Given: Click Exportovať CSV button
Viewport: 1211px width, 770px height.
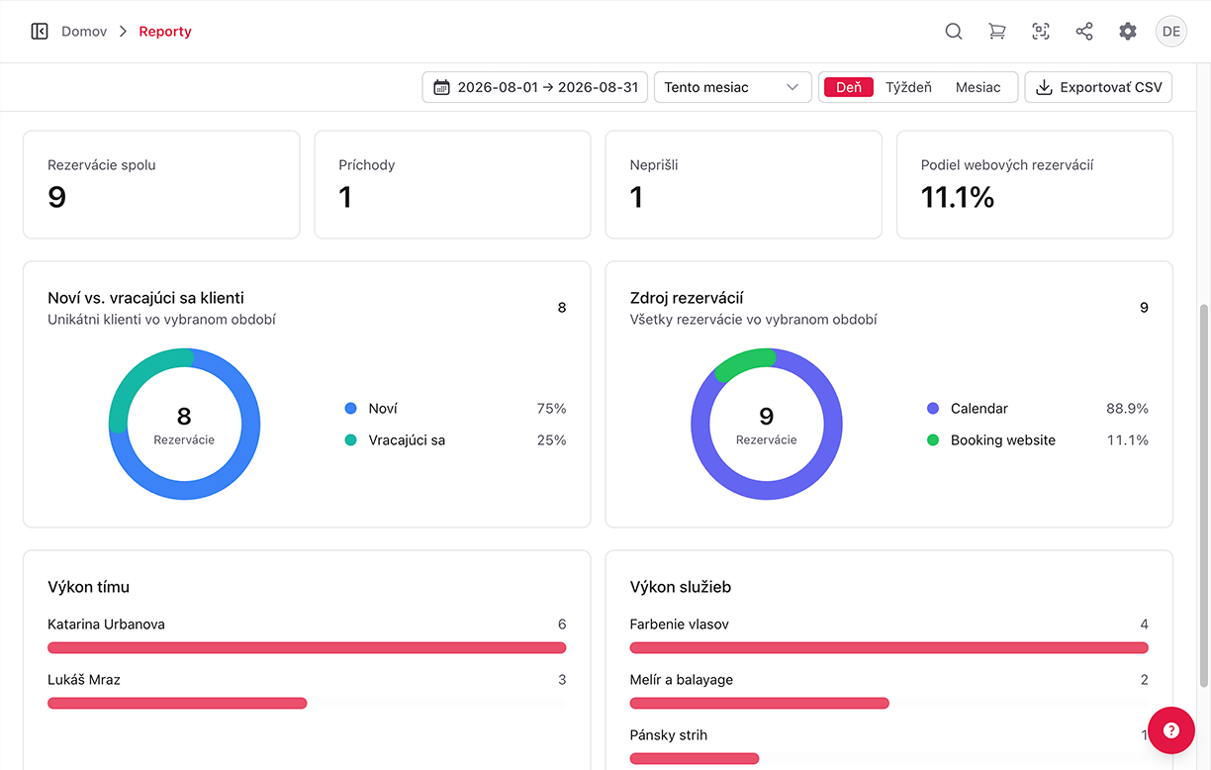Looking at the screenshot, I should [x=1098, y=87].
